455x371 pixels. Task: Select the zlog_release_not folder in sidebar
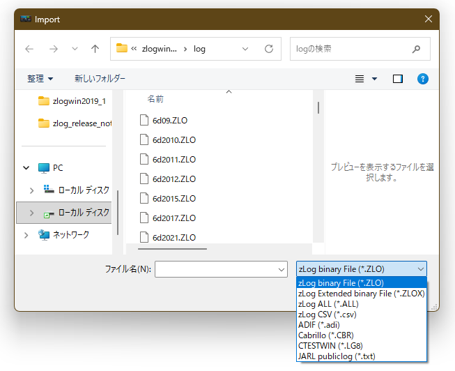click(x=75, y=123)
